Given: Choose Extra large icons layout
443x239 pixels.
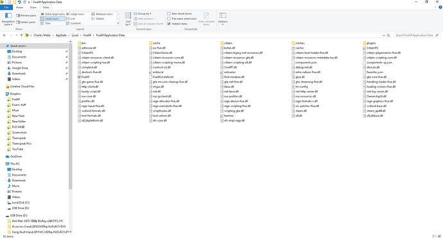Looking at the screenshot, I should tap(53, 14).
